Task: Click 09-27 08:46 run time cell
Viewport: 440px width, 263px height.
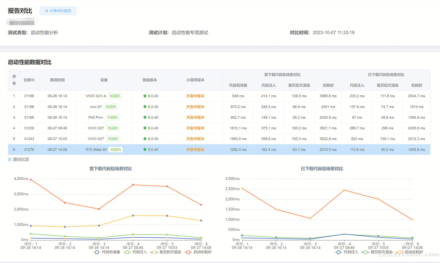Action: (x=57, y=128)
